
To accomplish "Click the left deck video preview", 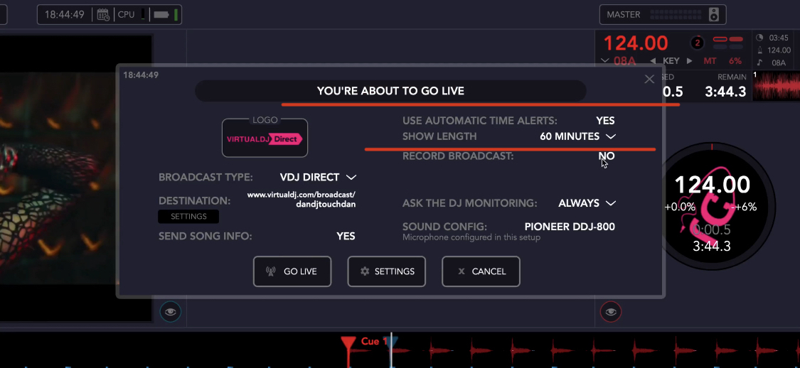I will coord(75,178).
